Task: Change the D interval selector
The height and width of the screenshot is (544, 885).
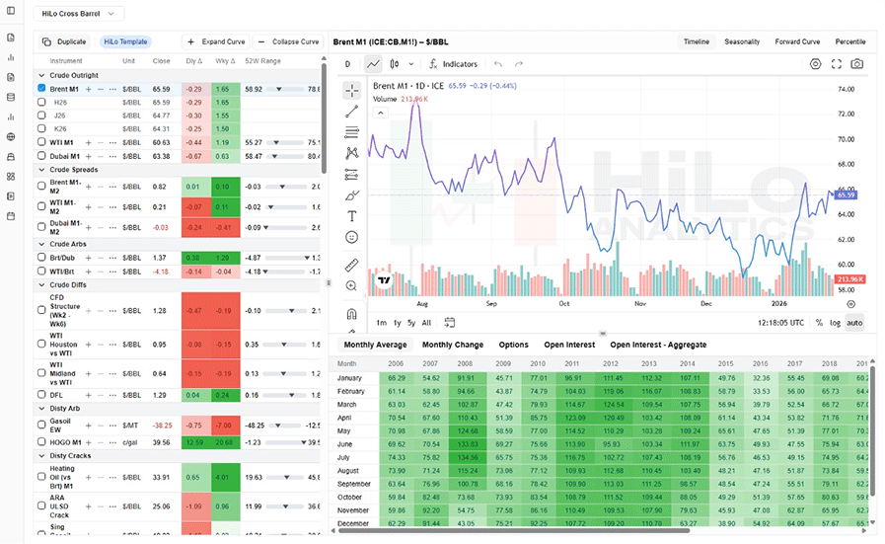Action: [x=347, y=64]
